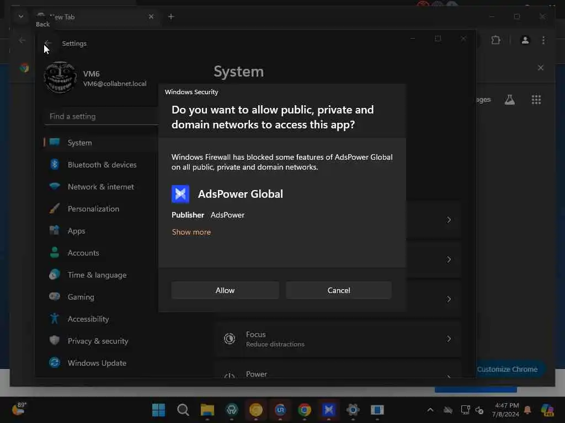The width and height of the screenshot is (565, 423).
Task: Open Chrome three-dot menu
Action: [543, 40]
